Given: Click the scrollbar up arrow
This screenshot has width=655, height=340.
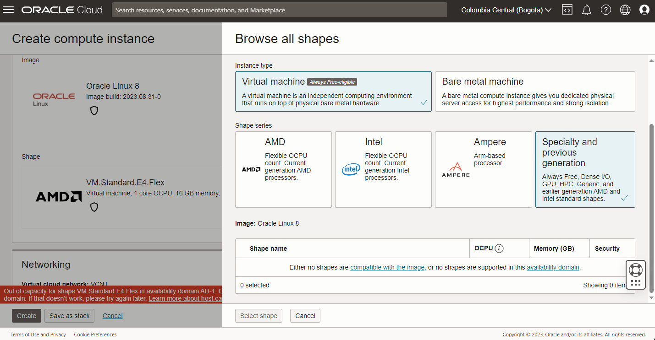Looking at the screenshot, I should [652, 60].
